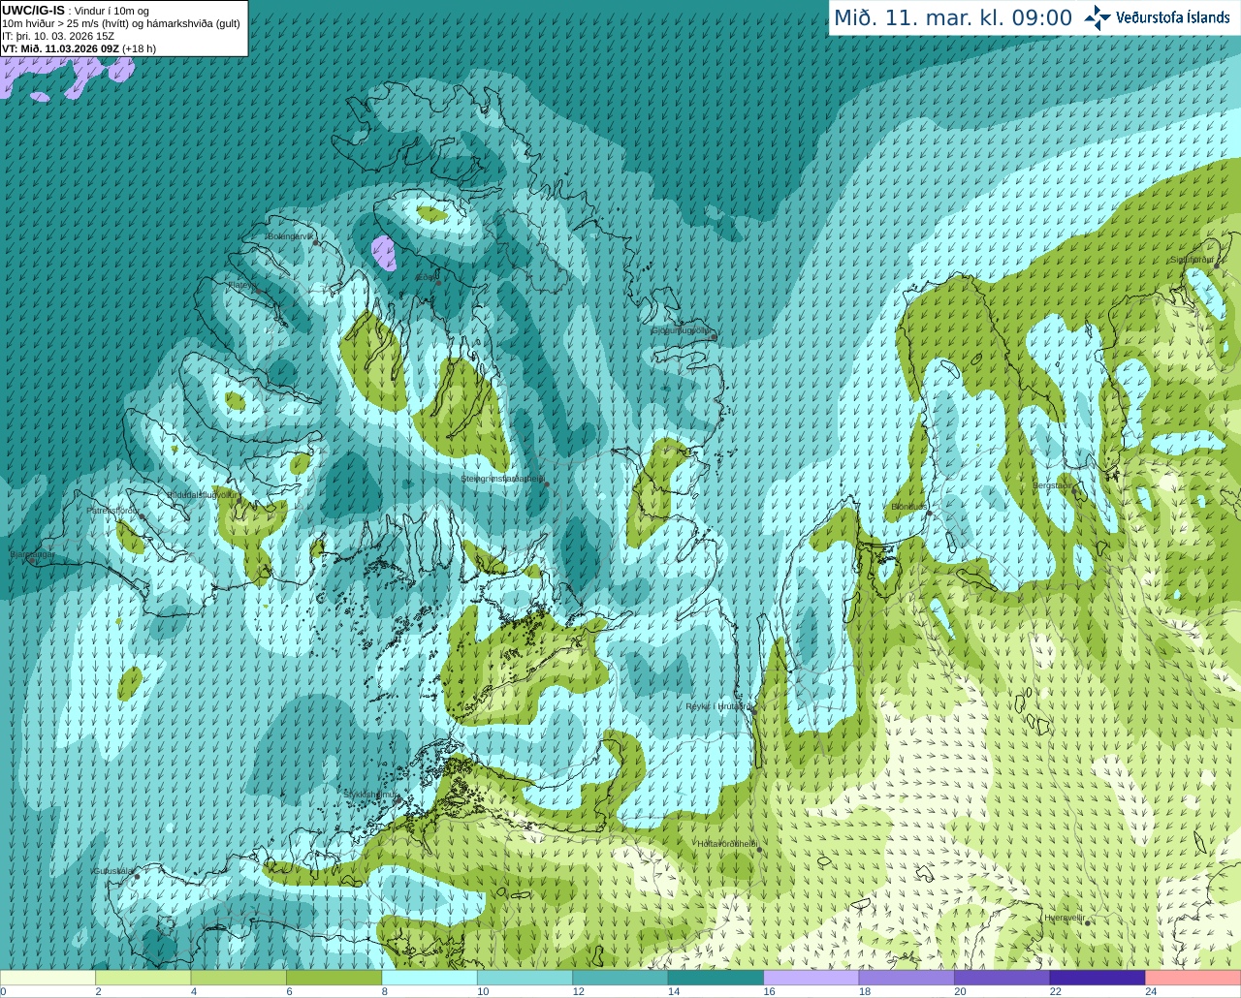The width and height of the screenshot is (1241, 998).
Task: Select the Flateyri station label
Action: [x=242, y=285]
